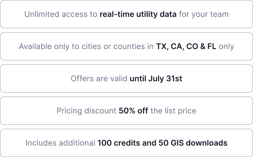This screenshot has height=157, width=253.
Task: Click the words 'Unlimited access to'
Action: click(61, 14)
